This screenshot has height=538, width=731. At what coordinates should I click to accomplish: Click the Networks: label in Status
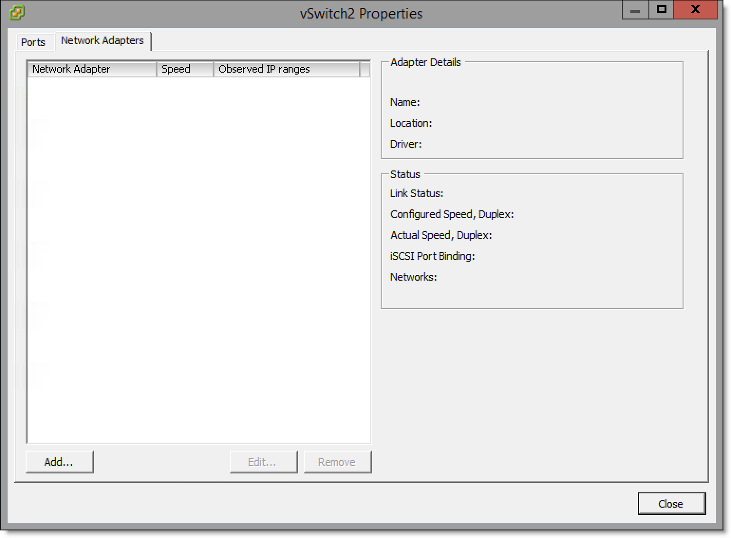413,277
